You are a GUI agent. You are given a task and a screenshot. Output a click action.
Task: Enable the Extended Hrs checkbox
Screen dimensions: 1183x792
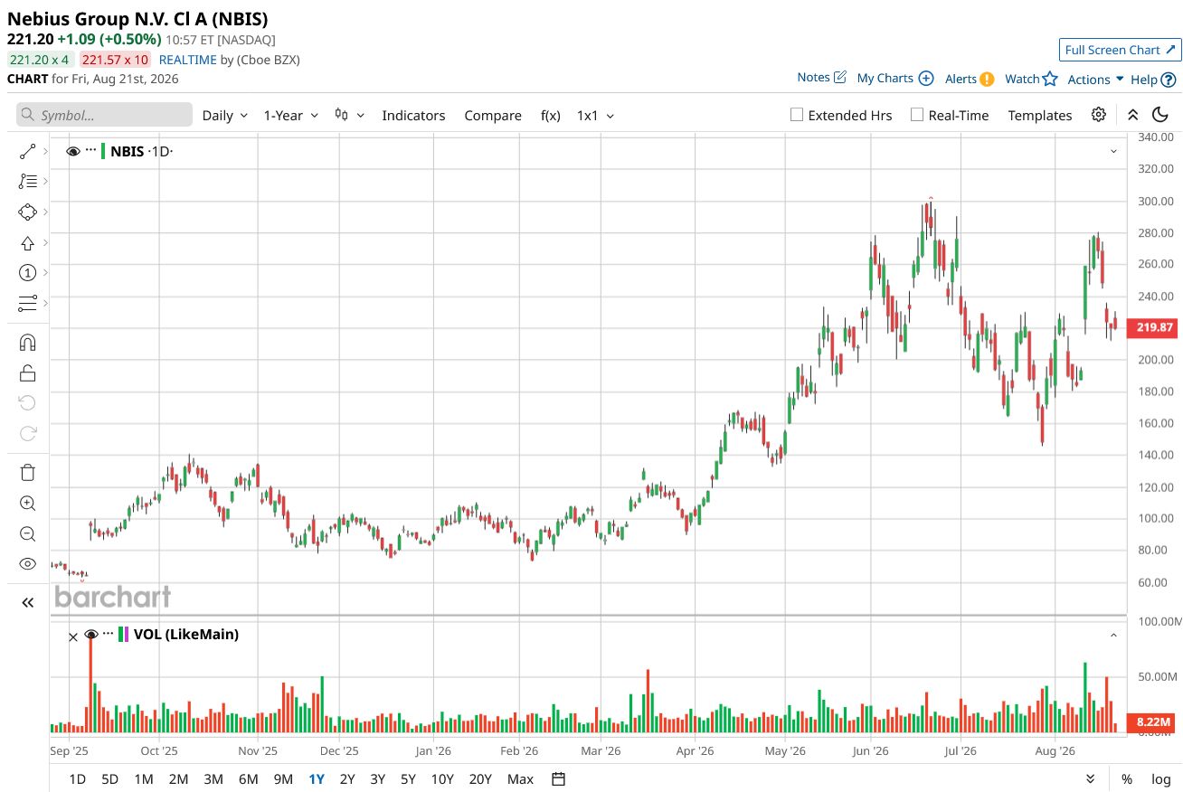797,115
